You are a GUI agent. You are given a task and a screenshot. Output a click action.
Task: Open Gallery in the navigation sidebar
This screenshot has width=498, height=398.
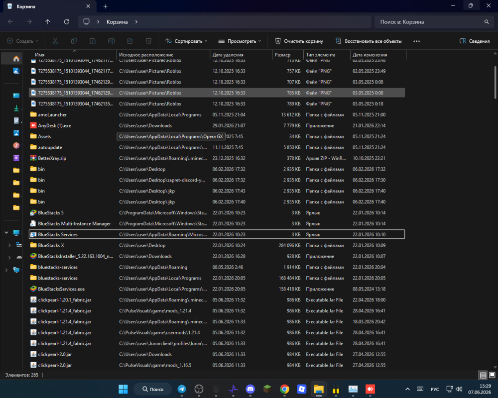(x=16, y=71)
